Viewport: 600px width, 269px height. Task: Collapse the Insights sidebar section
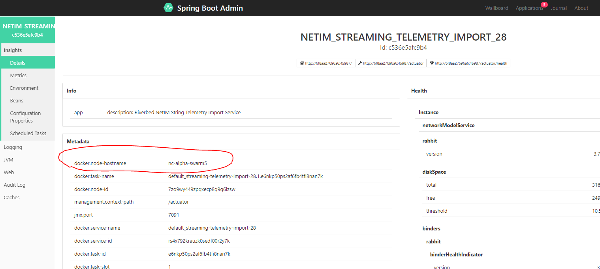pyautogui.click(x=13, y=50)
